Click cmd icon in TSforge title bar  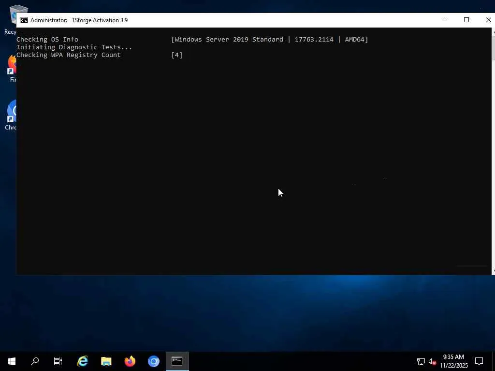24,20
